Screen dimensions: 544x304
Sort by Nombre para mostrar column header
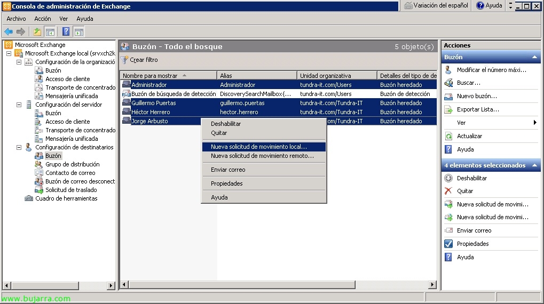tap(169, 76)
